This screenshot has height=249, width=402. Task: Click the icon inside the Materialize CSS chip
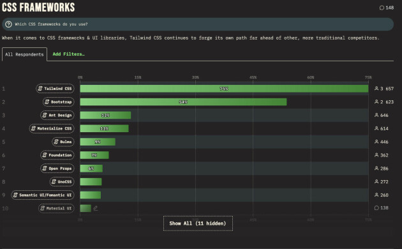click(x=33, y=128)
